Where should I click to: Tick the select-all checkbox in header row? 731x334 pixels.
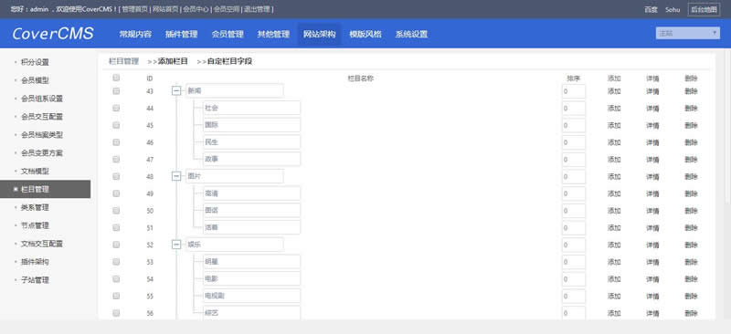(x=116, y=78)
